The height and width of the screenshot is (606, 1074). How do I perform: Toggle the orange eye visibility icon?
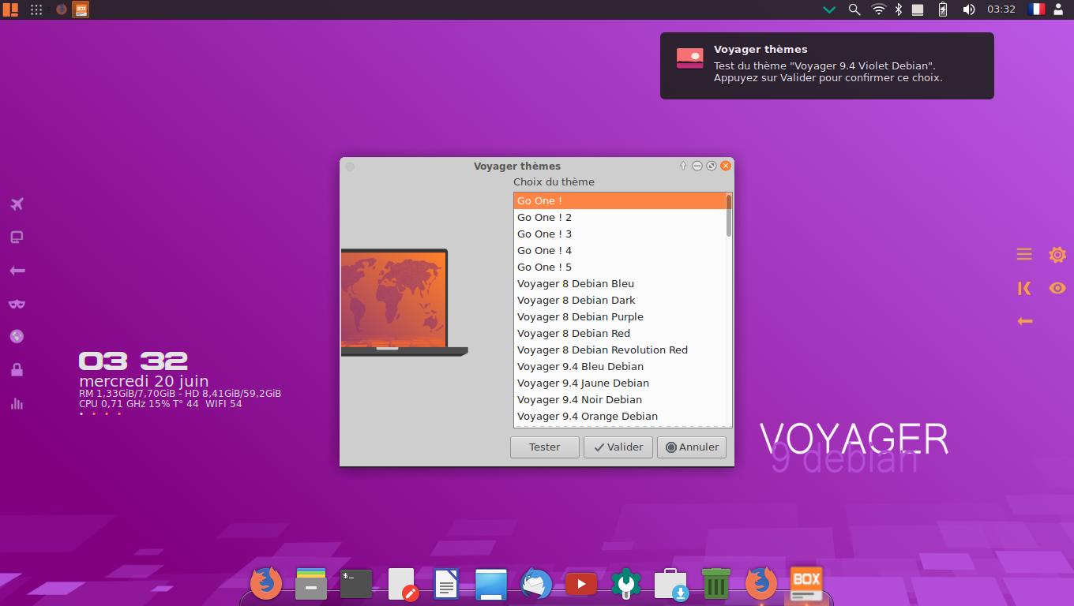click(1057, 288)
